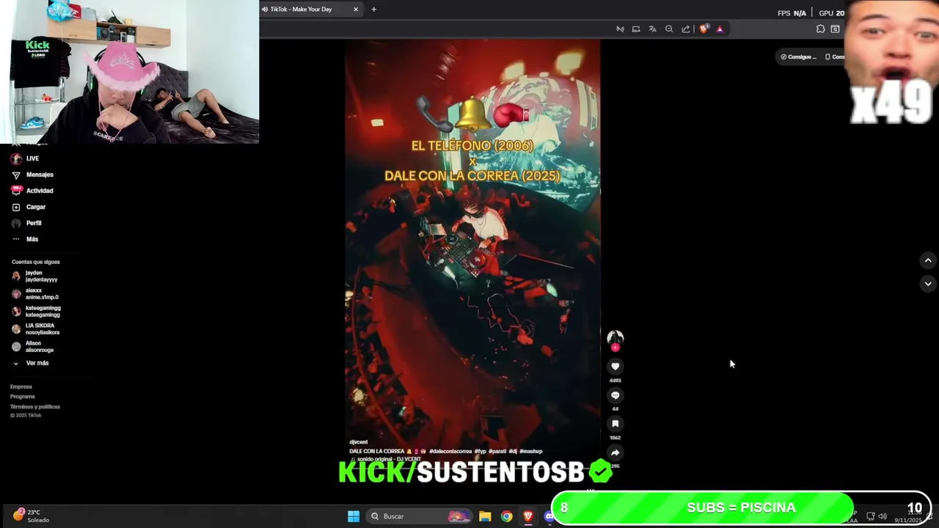The image size is (939, 528).
Task: Click the #daleconlacorrea hashtag in caption
Action: [451, 452]
